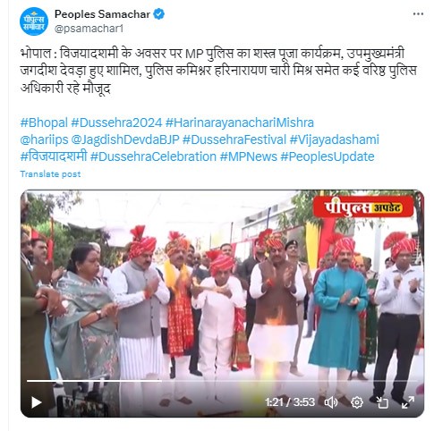Play the video with the play button

pyautogui.click(x=36, y=402)
